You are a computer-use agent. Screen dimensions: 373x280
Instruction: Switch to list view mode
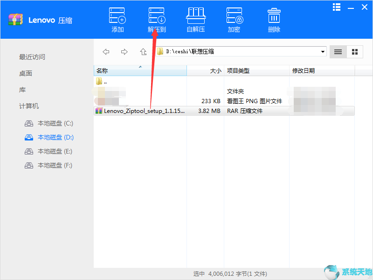(338, 52)
